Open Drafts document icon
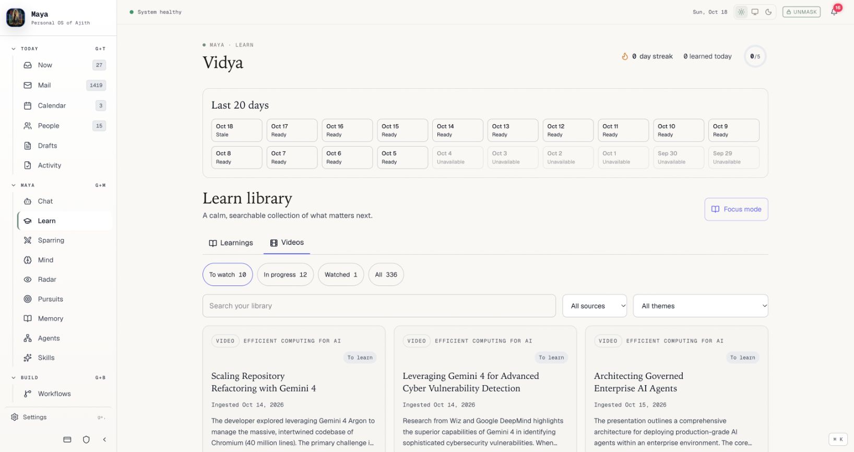This screenshot has height=452, width=854. click(x=28, y=146)
